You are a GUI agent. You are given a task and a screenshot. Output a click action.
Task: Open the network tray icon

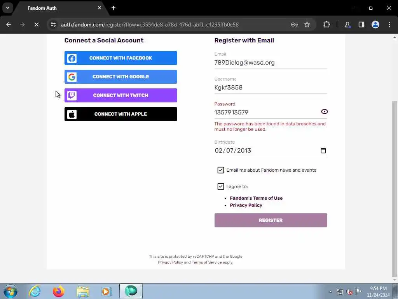tap(340, 292)
